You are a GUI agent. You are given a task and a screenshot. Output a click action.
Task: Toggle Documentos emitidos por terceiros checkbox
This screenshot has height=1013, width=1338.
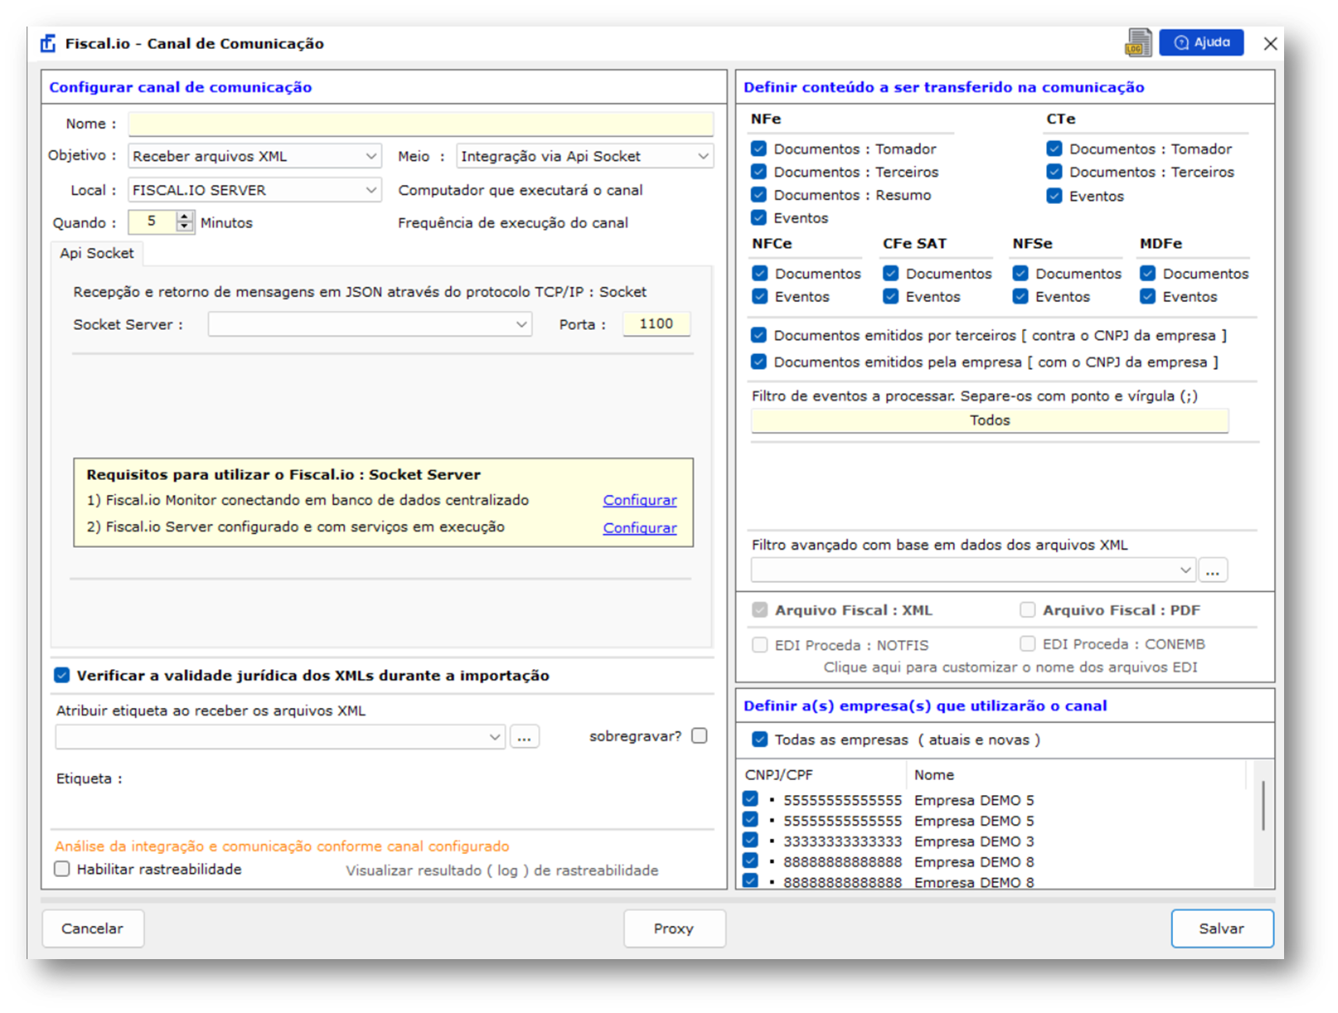[758, 335]
